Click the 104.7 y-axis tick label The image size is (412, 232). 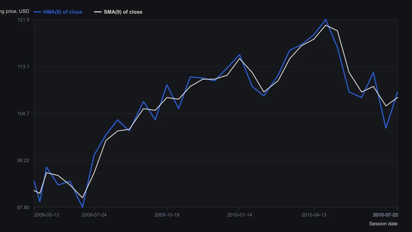tap(23, 113)
